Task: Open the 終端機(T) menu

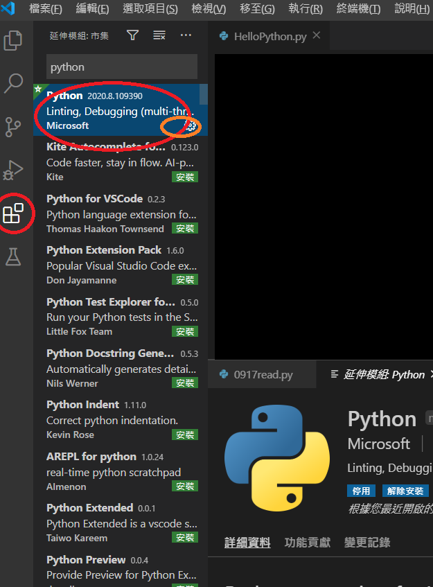Action: pyautogui.click(x=358, y=8)
